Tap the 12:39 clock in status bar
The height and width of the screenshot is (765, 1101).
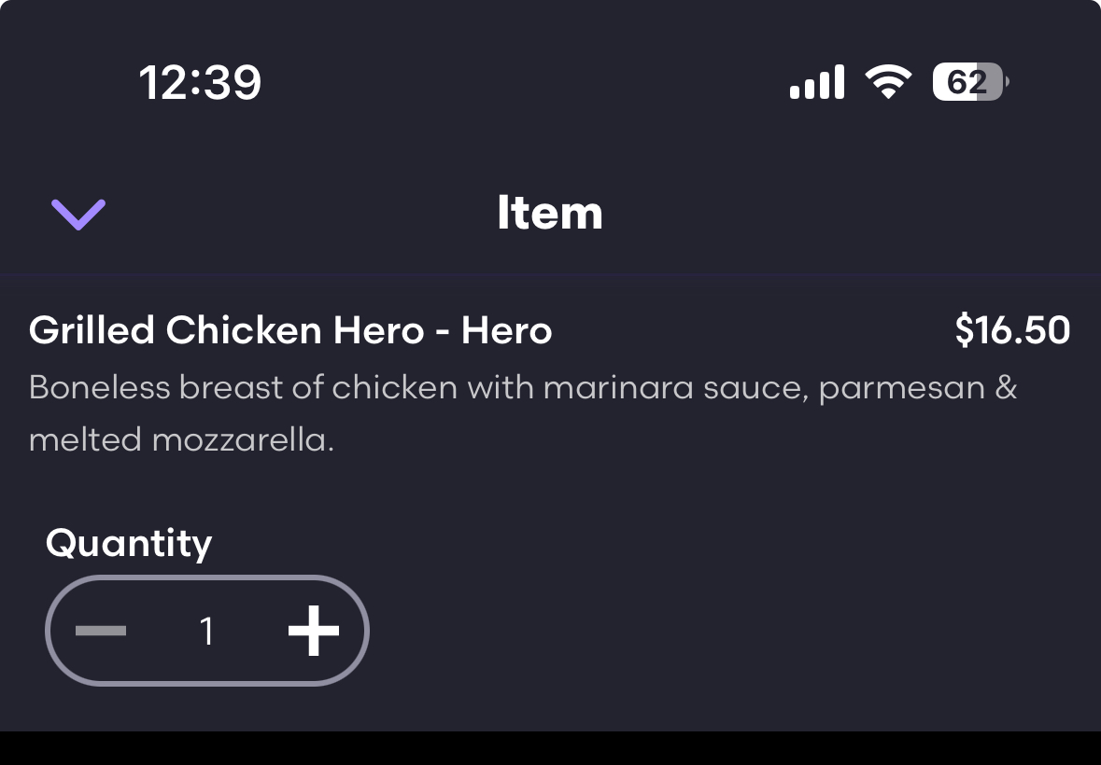coord(200,83)
